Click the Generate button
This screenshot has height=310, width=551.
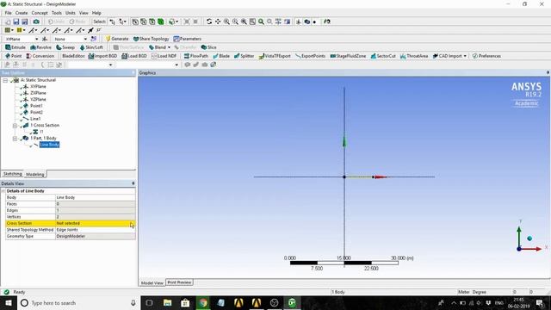(x=117, y=39)
